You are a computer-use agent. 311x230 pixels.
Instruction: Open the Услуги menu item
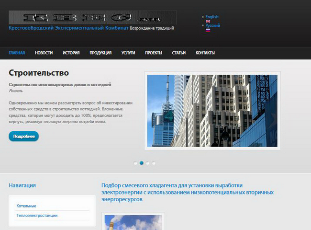(128, 53)
